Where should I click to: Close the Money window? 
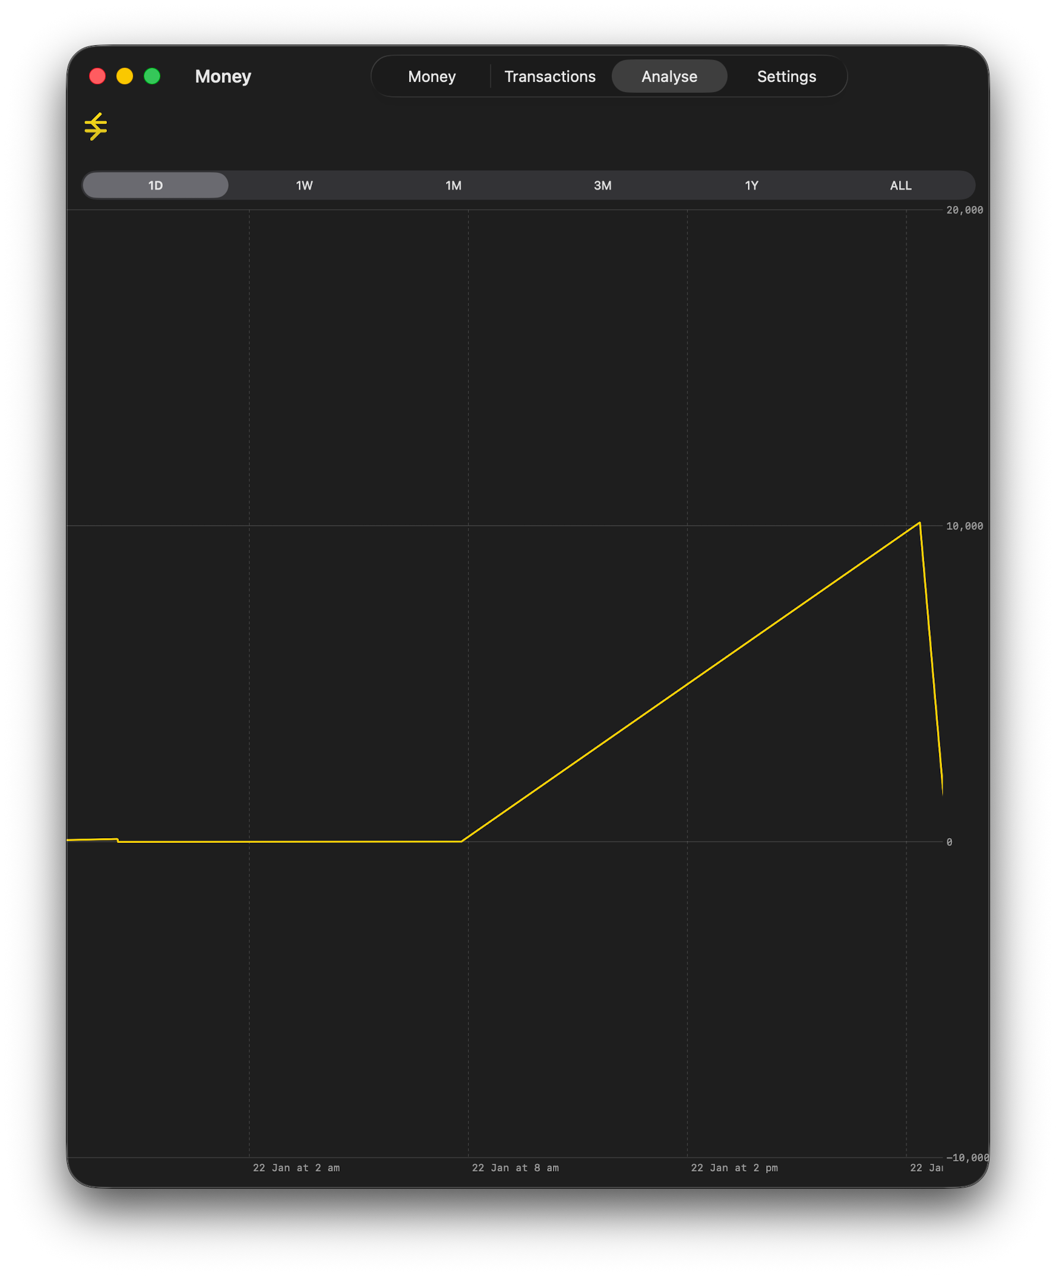[97, 76]
